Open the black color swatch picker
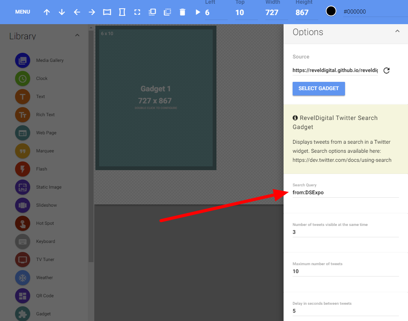This screenshot has height=321, width=408. tap(331, 11)
